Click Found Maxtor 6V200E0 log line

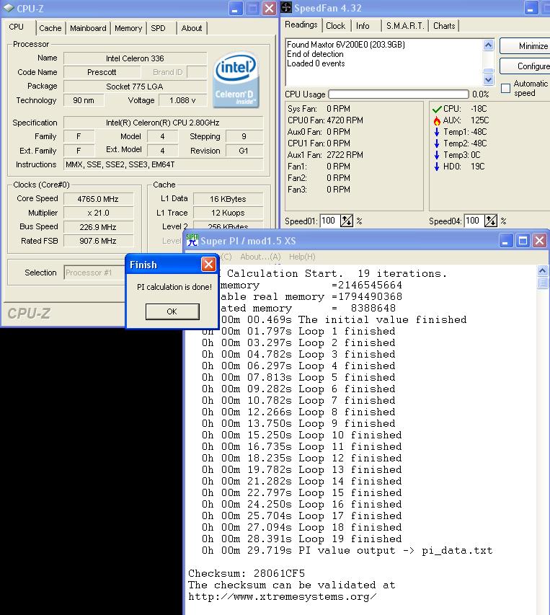click(346, 44)
